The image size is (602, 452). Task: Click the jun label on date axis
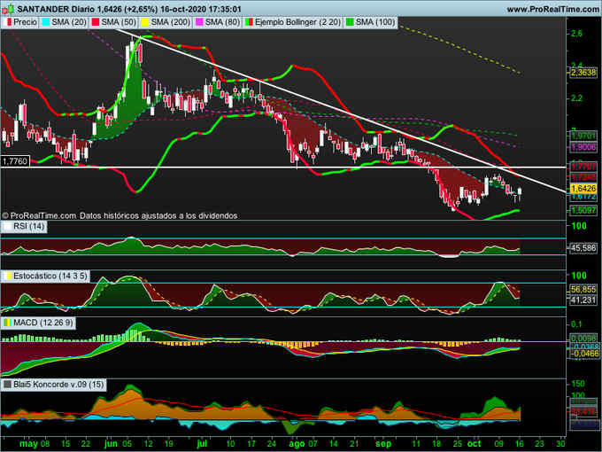[x=112, y=443]
